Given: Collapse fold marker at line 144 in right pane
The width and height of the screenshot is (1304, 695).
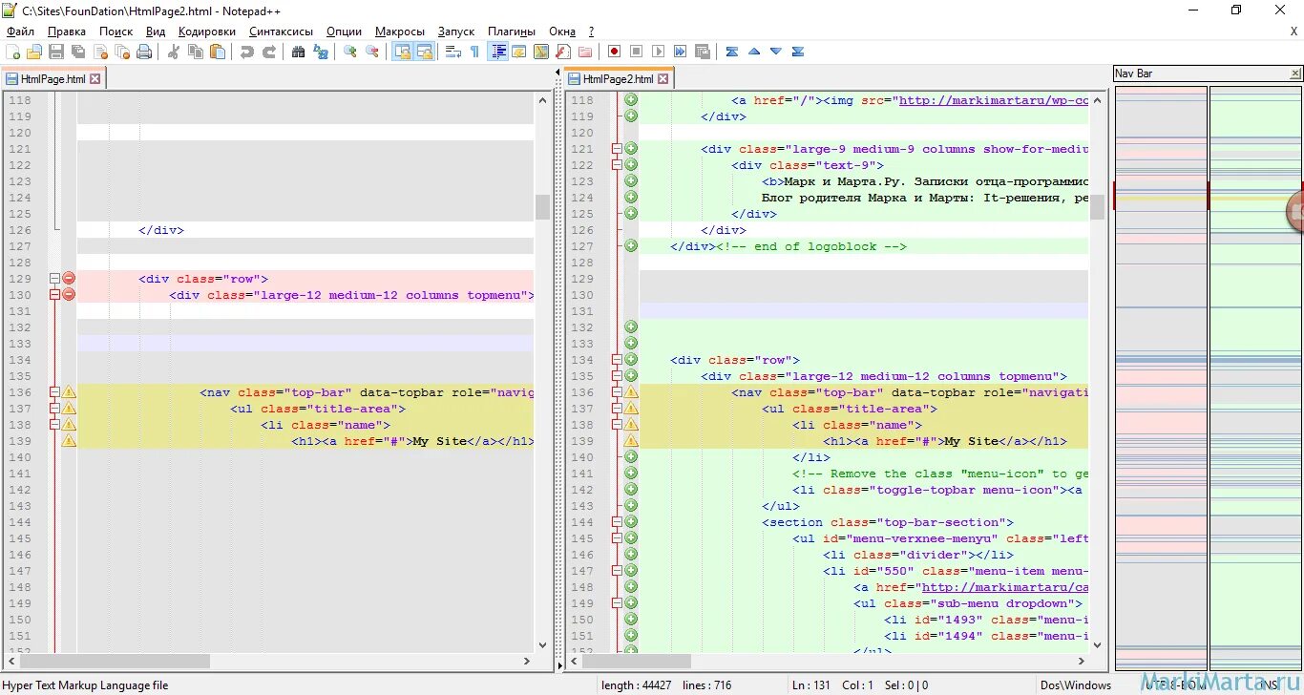Looking at the screenshot, I should (617, 522).
